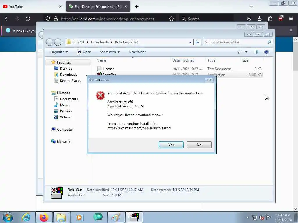Viewport: 298px width, 223px height.
Task: Reload the page in Firefox
Action: coord(28,19)
